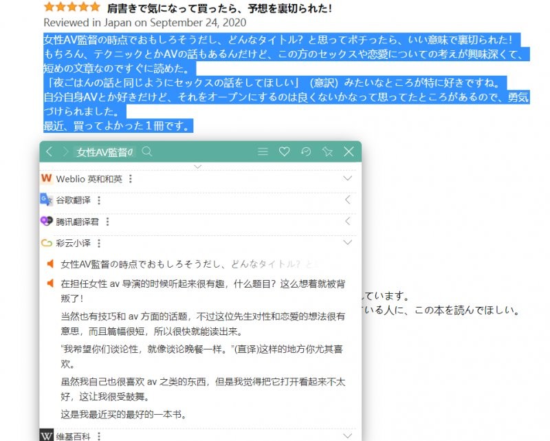Collapse the 彩云小译 section chevron

348,243
